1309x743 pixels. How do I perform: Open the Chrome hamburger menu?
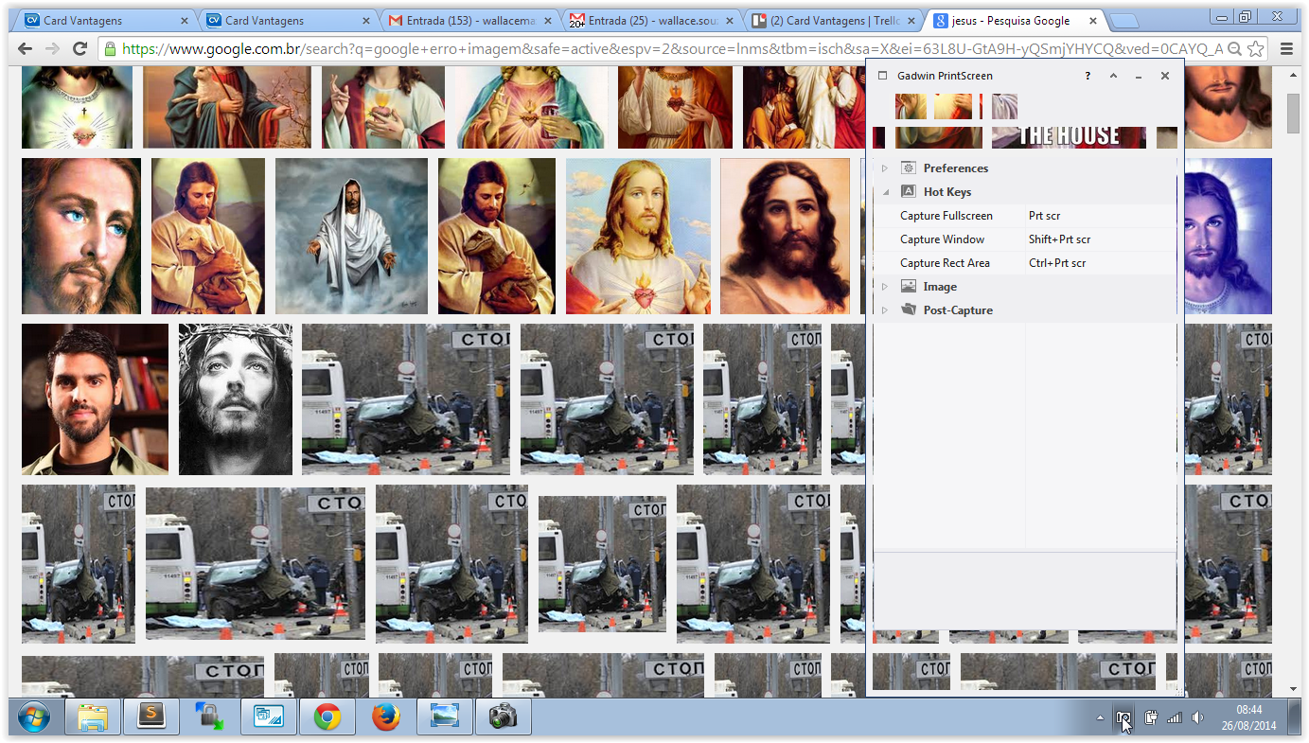coord(1286,49)
